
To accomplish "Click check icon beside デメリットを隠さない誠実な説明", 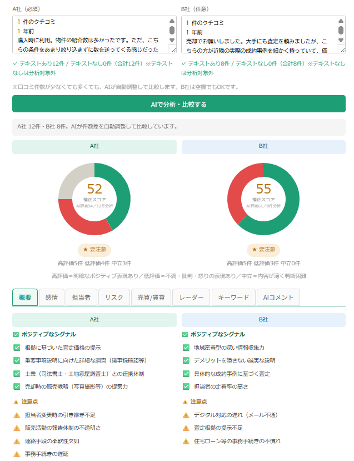I will tap(186, 360).
